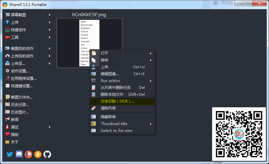
Task: Click the 截图后的动作 icon
Action: [8, 48]
